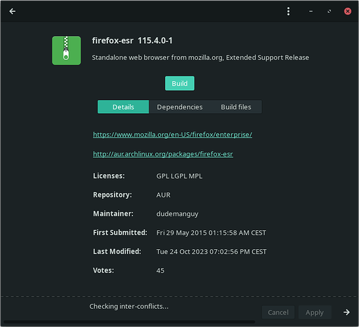
Task: Select the '115.4.0-1' version text
Action: (x=155, y=41)
